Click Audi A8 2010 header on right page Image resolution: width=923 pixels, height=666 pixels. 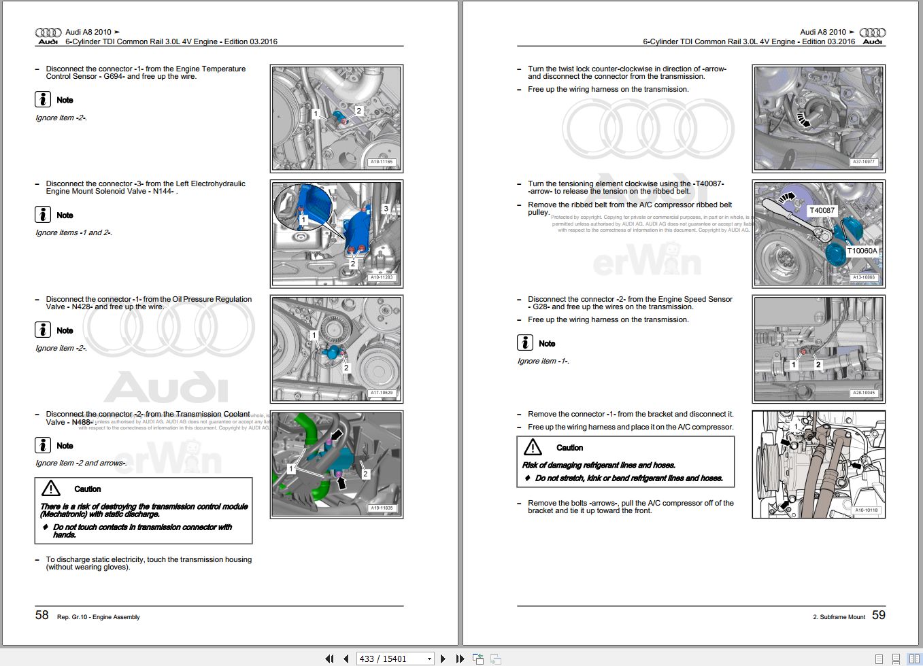point(827,32)
